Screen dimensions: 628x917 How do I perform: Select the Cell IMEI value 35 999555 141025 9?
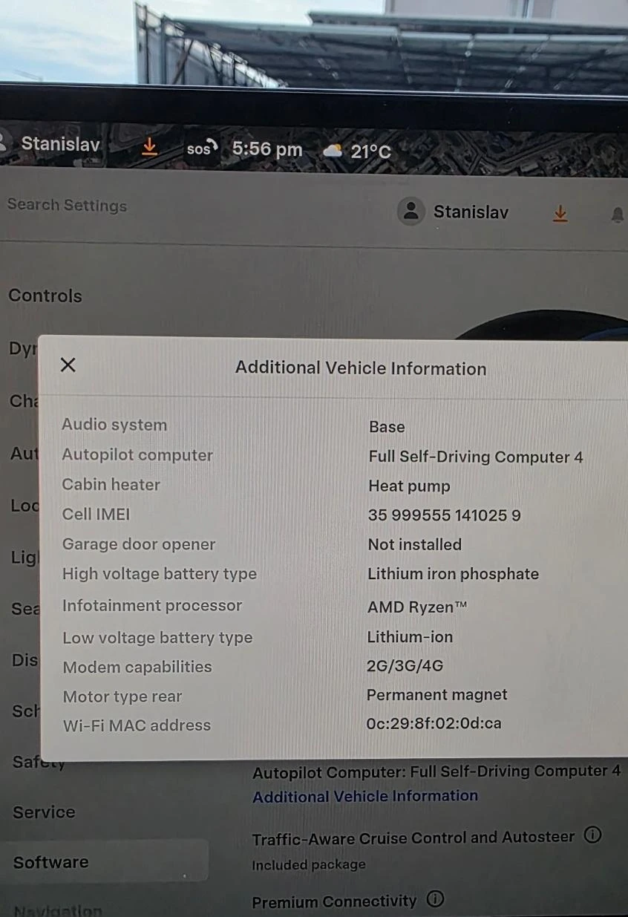tap(444, 515)
